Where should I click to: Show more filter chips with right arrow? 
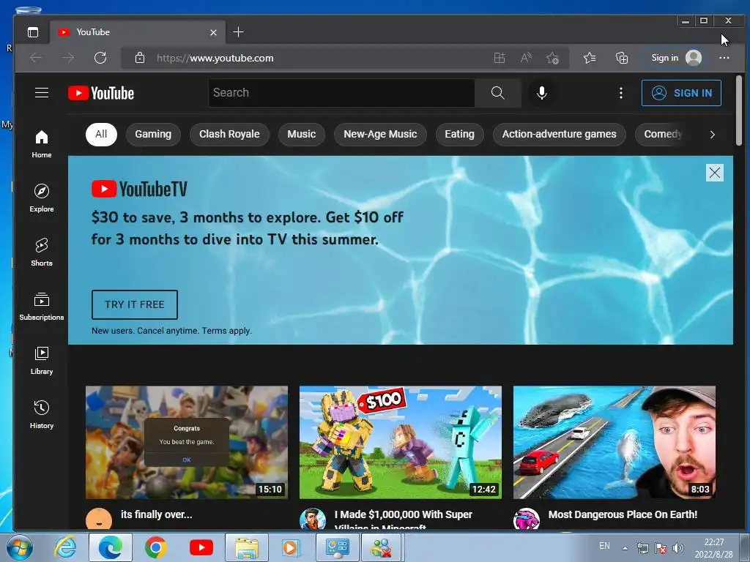[x=712, y=135]
